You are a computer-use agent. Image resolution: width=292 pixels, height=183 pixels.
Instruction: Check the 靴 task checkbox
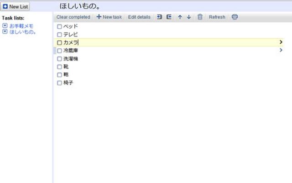(59, 67)
